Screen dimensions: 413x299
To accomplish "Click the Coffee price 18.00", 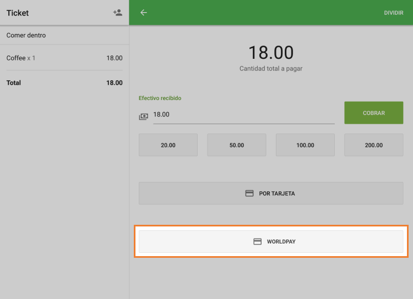I will point(115,58).
